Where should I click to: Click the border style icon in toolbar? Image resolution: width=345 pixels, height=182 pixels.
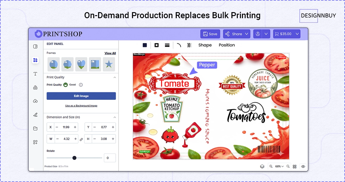[156, 45]
